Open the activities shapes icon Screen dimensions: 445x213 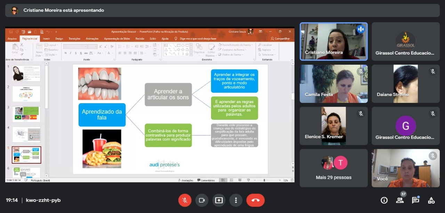(431, 200)
